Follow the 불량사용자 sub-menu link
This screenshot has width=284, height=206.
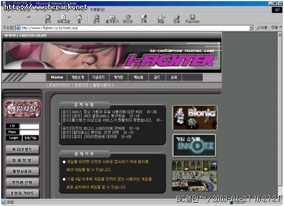click(x=102, y=85)
